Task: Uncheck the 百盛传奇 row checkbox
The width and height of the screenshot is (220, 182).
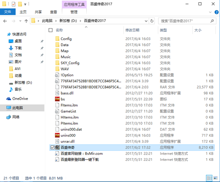Action: coord(52,147)
